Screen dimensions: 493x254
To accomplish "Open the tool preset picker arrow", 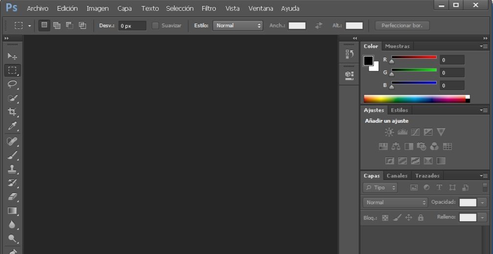I will pos(29,26).
